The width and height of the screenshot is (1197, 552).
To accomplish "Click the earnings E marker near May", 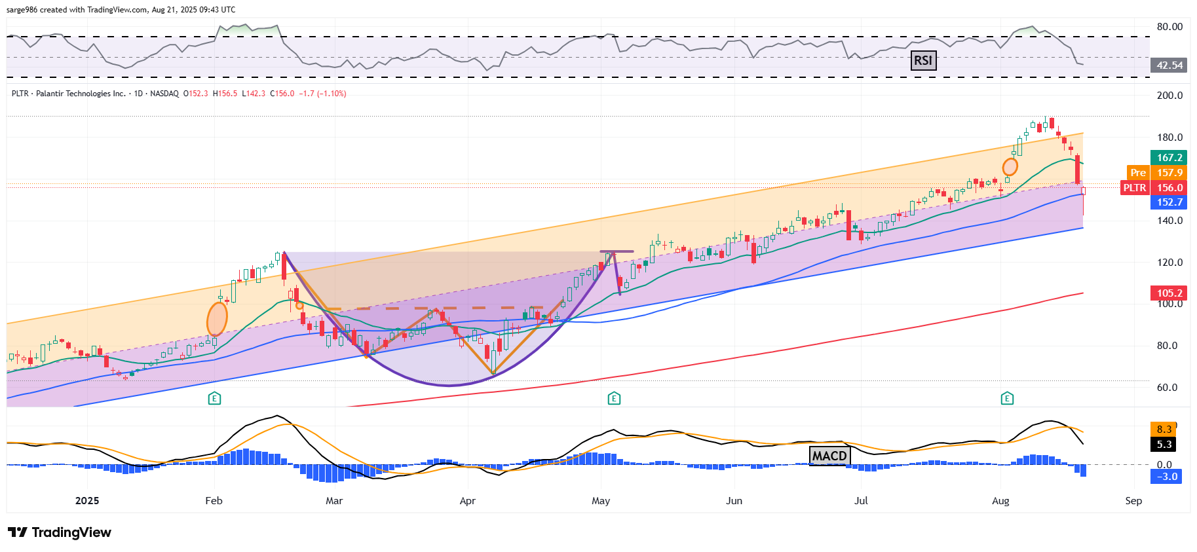I will [614, 398].
